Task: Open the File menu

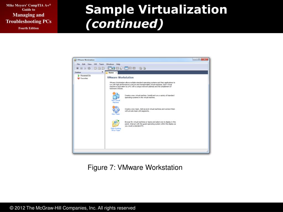Action: coord(78,64)
